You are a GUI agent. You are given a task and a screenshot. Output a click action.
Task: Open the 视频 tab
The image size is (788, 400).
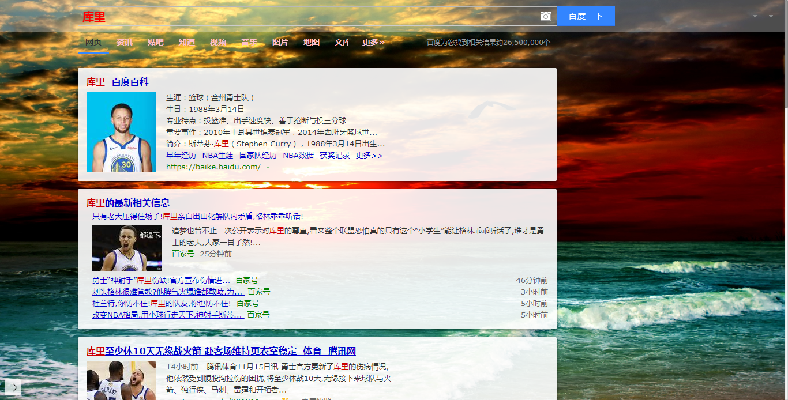[218, 42]
